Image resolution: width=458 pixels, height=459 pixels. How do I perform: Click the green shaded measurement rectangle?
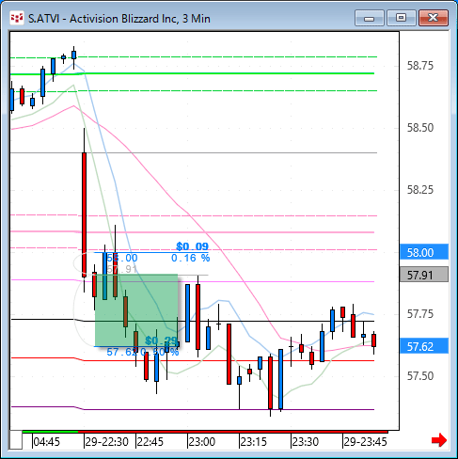pyautogui.click(x=136, y=310)
